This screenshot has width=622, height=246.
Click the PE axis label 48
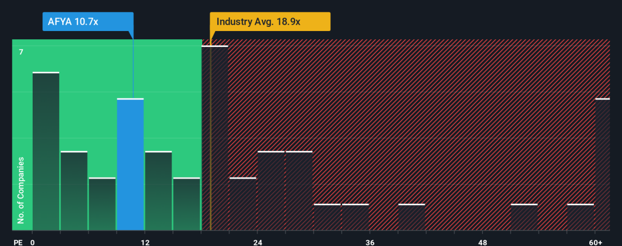(x=483, y=242)
